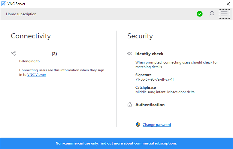Viewport: 233px width, 149px height.
Task: Click the green status checkmark icon
Action: pos(200,14)
